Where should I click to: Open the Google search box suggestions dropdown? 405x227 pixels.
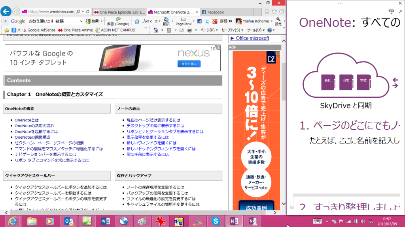tap(81, 21)
